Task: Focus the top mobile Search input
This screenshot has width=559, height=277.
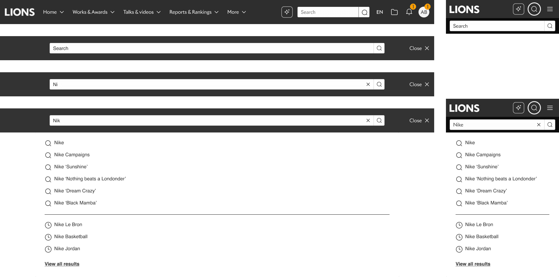Action: click(497, 26)
